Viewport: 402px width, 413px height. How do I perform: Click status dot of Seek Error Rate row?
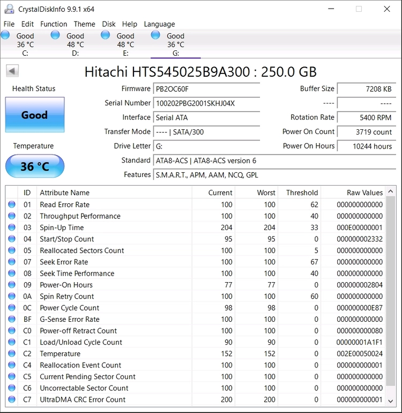12,262
